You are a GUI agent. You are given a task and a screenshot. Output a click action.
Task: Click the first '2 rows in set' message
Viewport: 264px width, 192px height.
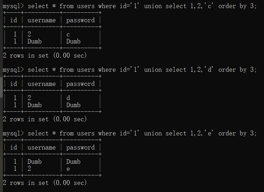[x=45, y=56]
